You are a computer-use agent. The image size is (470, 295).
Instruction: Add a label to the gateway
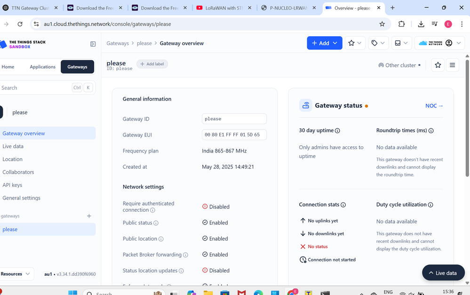[x=152, y=64]
